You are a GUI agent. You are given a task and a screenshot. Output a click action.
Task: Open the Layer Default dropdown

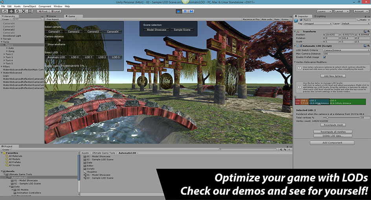(x=355, y=23)
